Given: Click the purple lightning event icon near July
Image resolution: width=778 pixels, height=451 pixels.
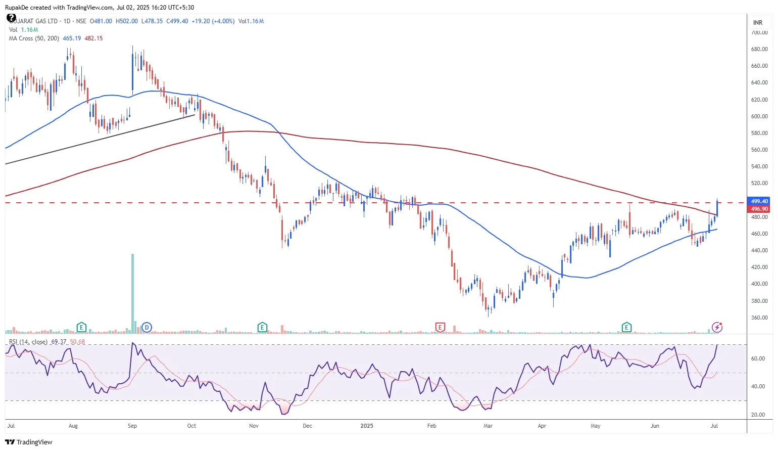Looking at the screenshot, I should pos(717,327).
